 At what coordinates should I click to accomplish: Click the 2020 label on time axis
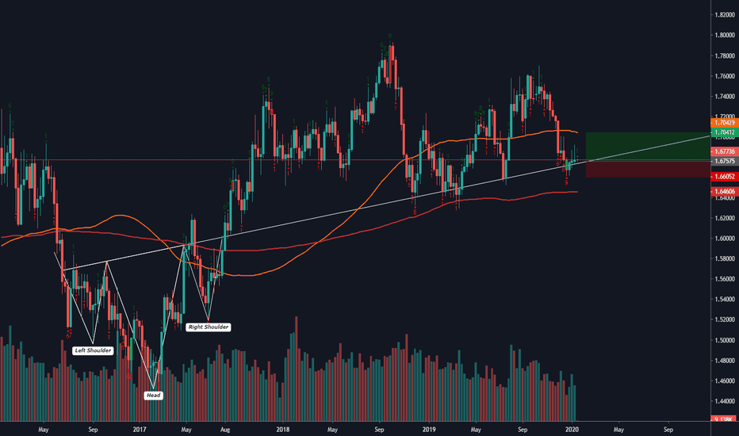(x=575, y=429)
